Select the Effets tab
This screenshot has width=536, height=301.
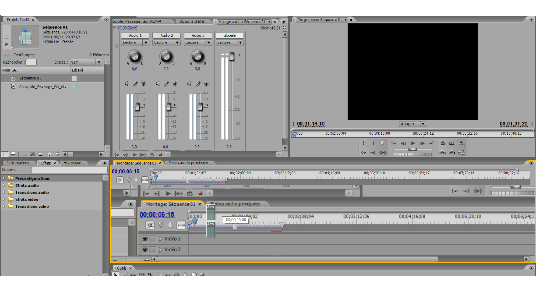pos(46,163)
